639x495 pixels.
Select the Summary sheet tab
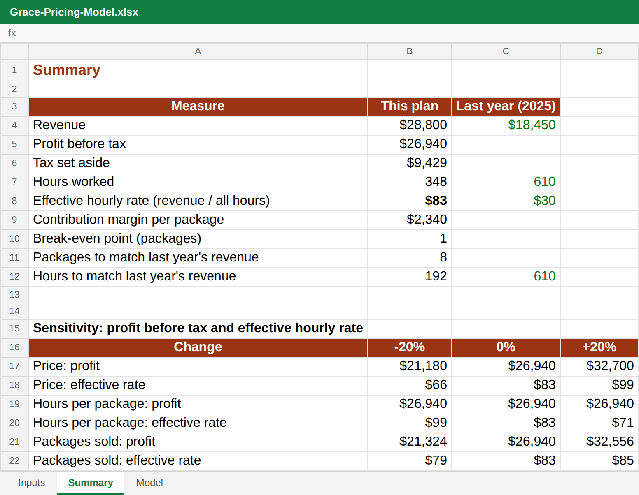(91, 483)
